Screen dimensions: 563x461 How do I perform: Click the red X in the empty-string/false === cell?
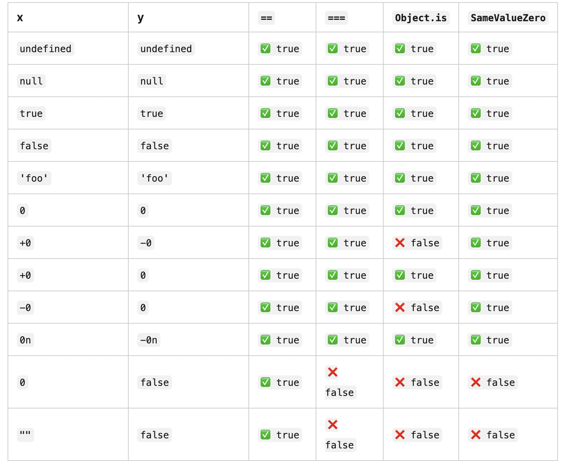[333, 425]
